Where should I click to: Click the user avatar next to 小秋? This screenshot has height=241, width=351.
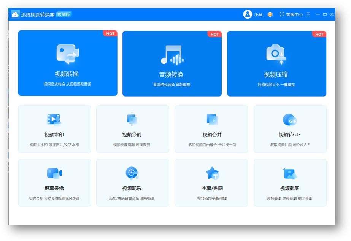click(248, 14)
